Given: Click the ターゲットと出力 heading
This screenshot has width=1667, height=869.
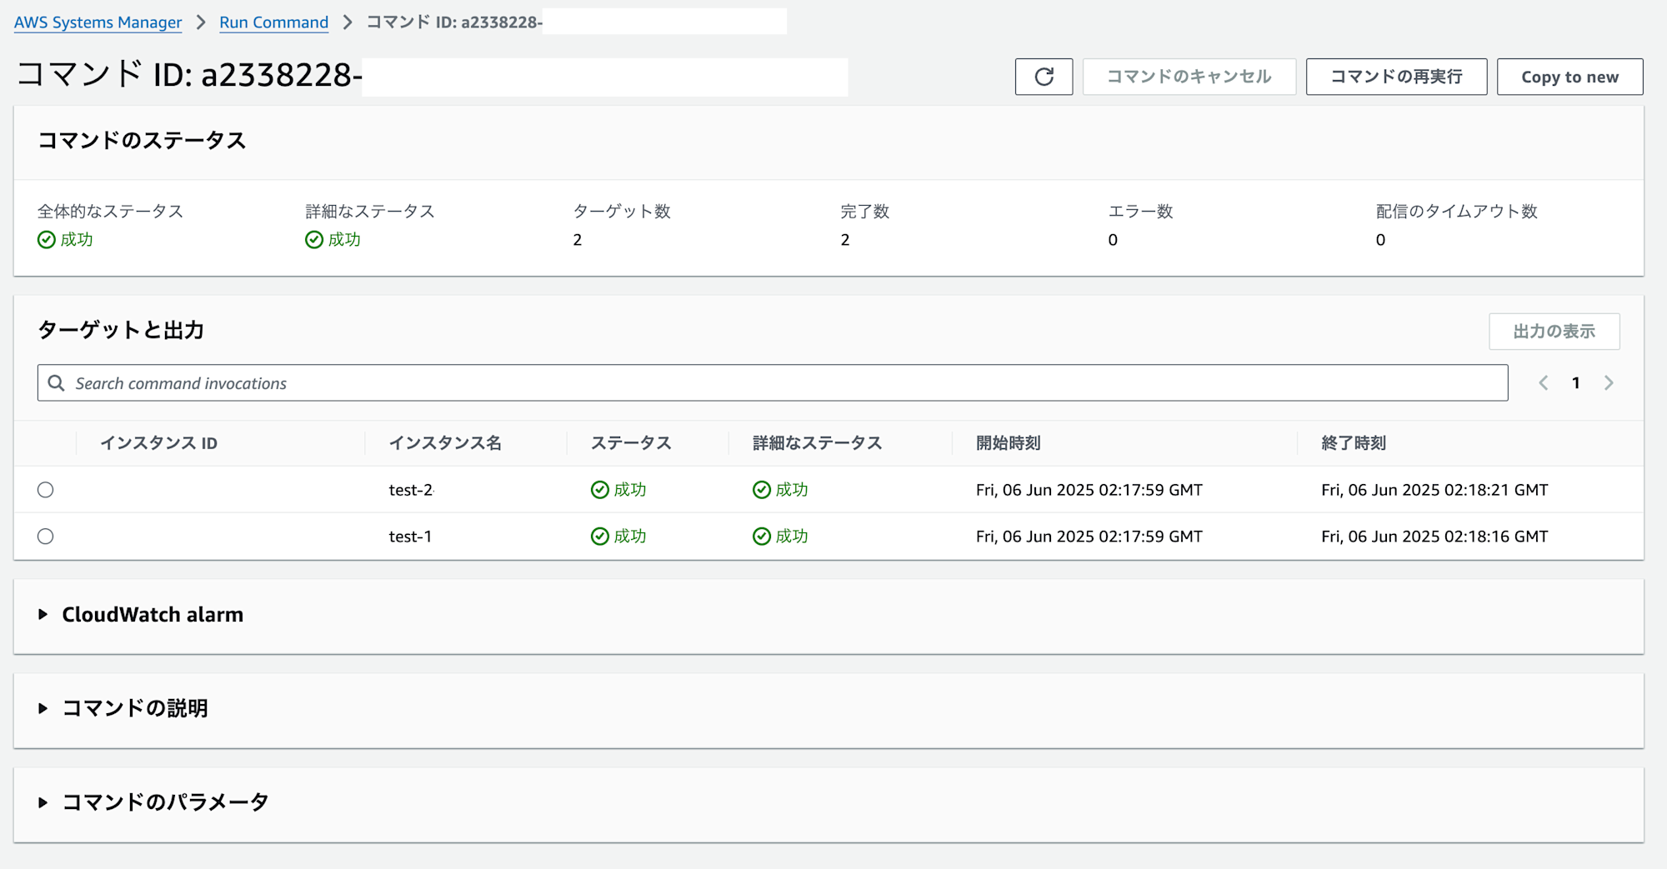Looking at the screenshot, I should [x=121, y=331].
